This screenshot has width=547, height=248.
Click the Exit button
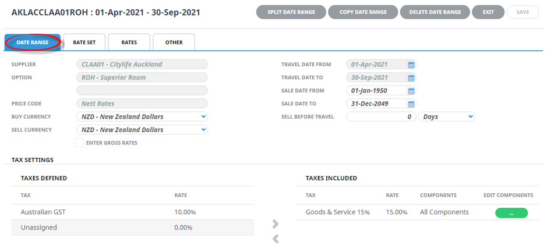pos(488,12)
